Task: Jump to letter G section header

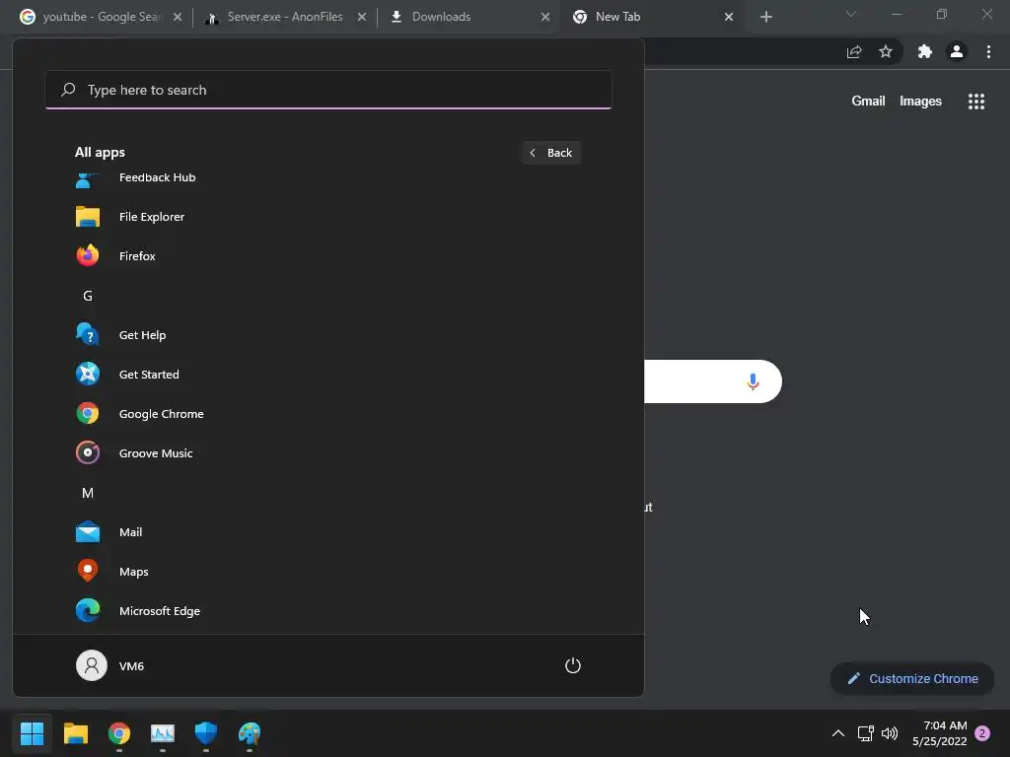Action: (88, 296)
